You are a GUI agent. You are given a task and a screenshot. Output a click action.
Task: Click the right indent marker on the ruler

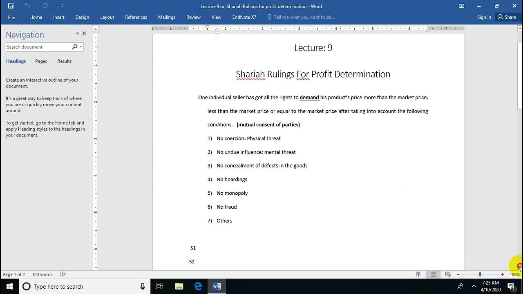(428, 30)
